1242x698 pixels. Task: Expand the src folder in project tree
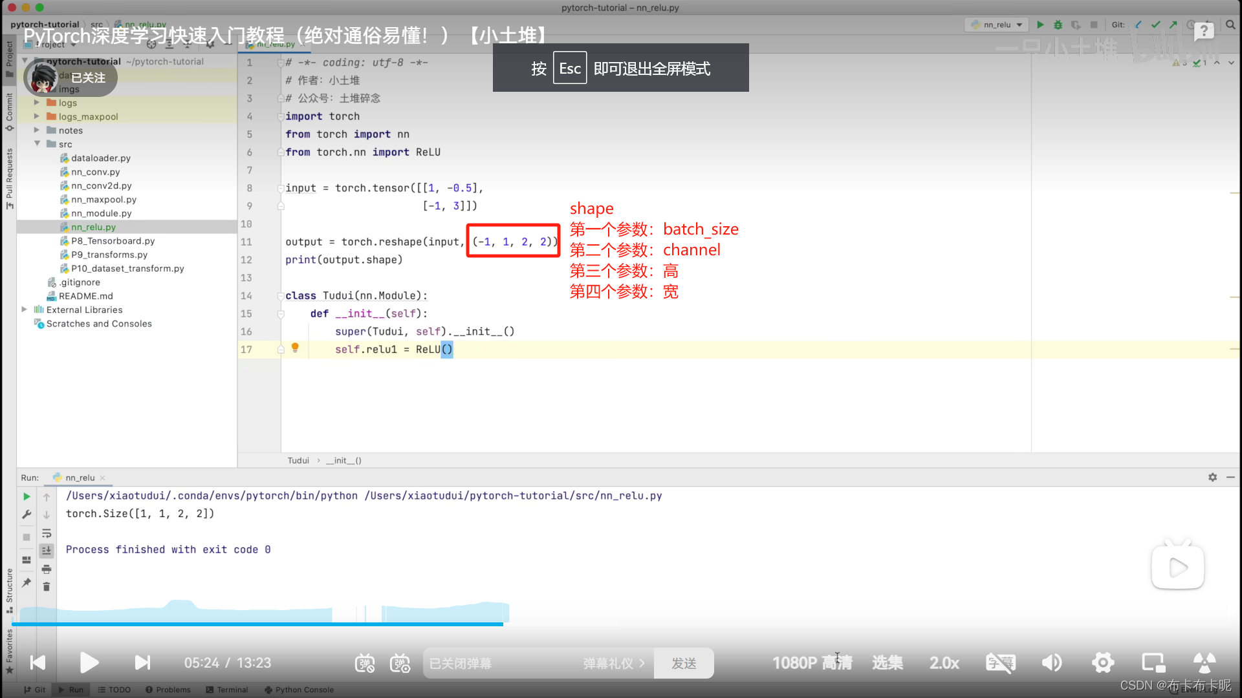coord(36,143)
